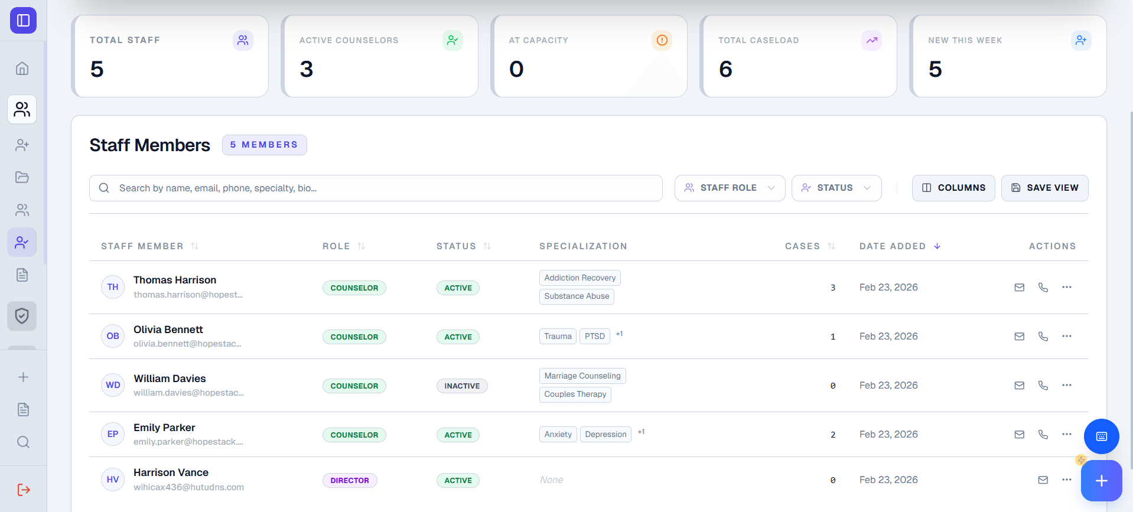Click the Depression specialization tag
Image resolution: width=1133 pixels, height=512 pixels.
[x=605, y=434]
